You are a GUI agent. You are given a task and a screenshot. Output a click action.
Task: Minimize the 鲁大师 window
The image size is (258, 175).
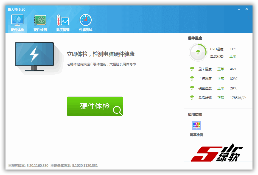239,9
